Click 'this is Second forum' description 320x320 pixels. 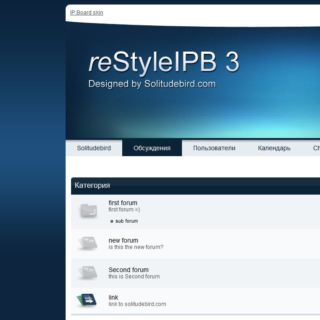134,277
